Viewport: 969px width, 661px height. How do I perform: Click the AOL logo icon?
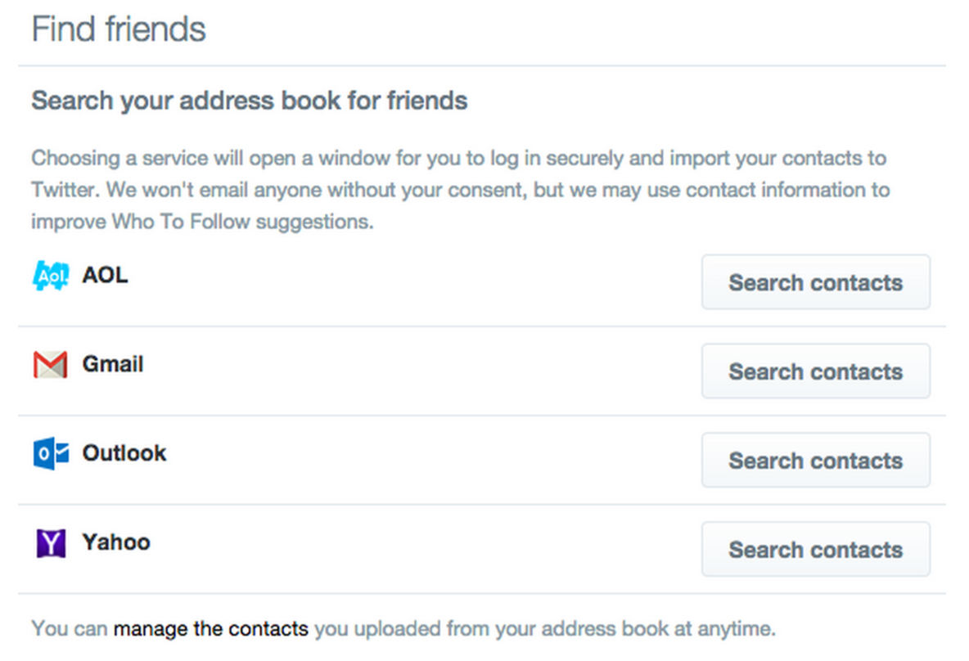(50, 276)
